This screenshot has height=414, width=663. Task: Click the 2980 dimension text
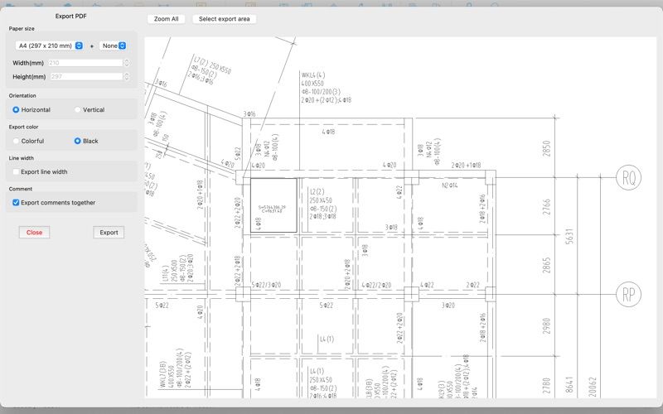(x=546, y=325)
